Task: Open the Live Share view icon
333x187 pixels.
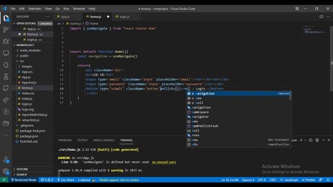Action: (6, 100)
